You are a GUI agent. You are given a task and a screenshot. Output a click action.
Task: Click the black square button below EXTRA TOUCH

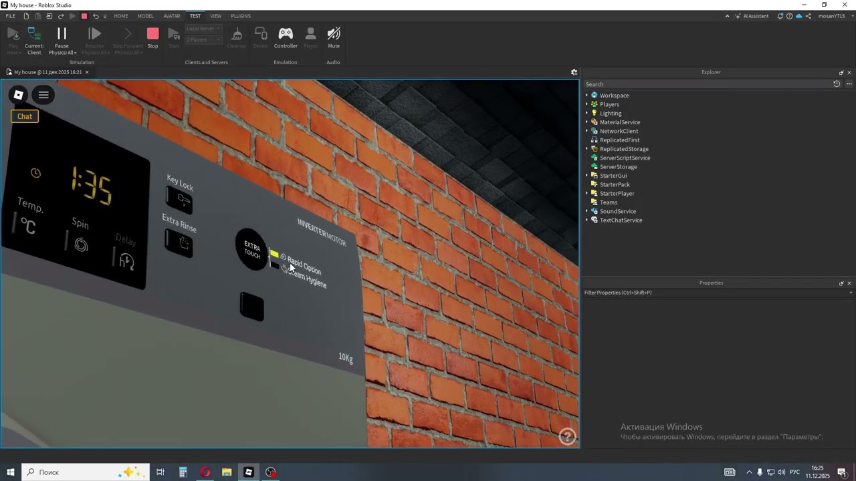pyautogui.click(x=251, y=307)
